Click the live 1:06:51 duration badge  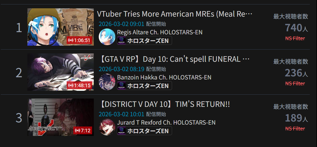[x=79, y=40]
